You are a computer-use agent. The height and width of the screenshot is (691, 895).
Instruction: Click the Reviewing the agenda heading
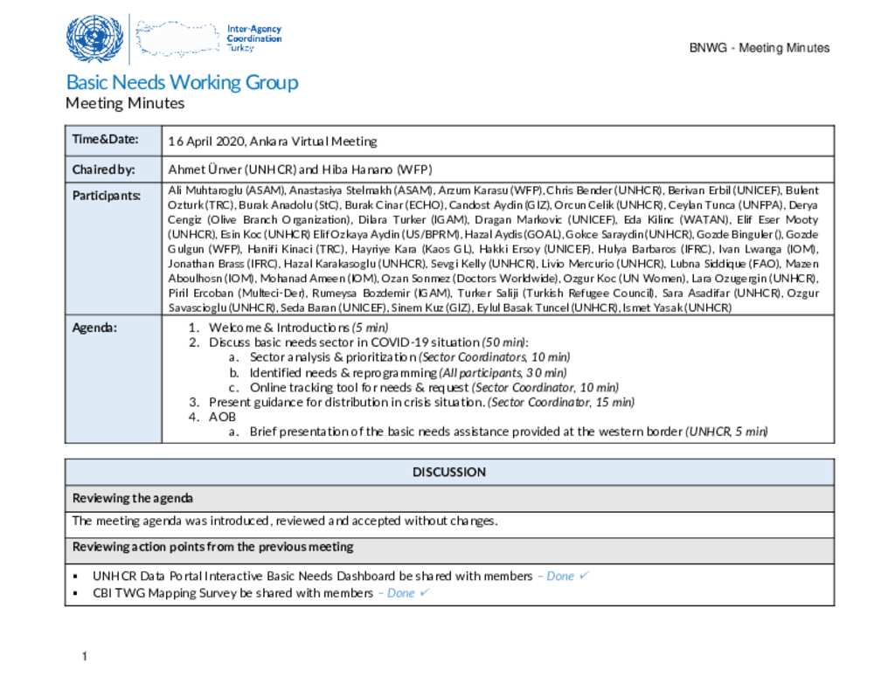132,498
